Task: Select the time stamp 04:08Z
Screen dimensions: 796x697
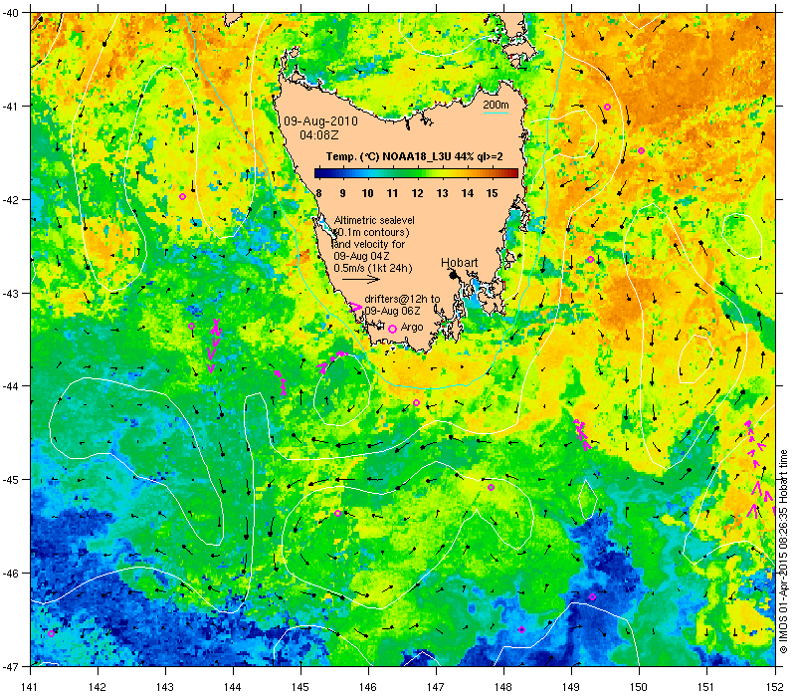Action: [318, 135]
